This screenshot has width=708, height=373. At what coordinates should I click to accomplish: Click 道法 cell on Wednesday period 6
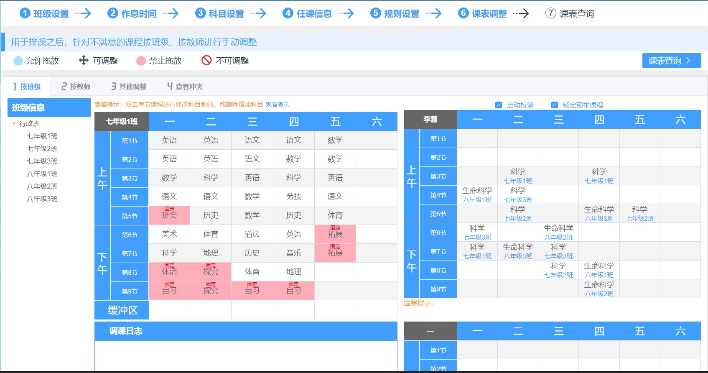tap(252, 234)
